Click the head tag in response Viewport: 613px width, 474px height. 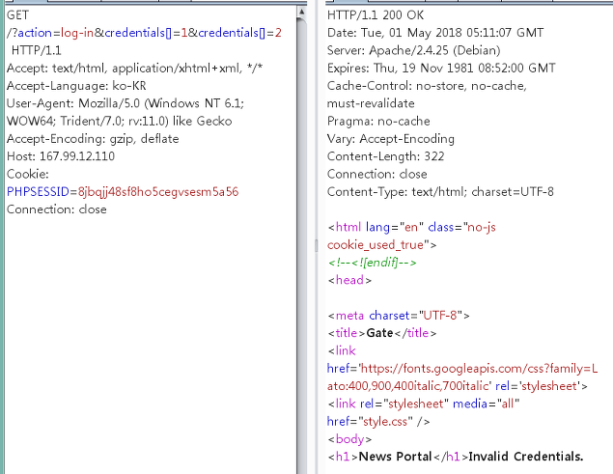click(349, 280)
